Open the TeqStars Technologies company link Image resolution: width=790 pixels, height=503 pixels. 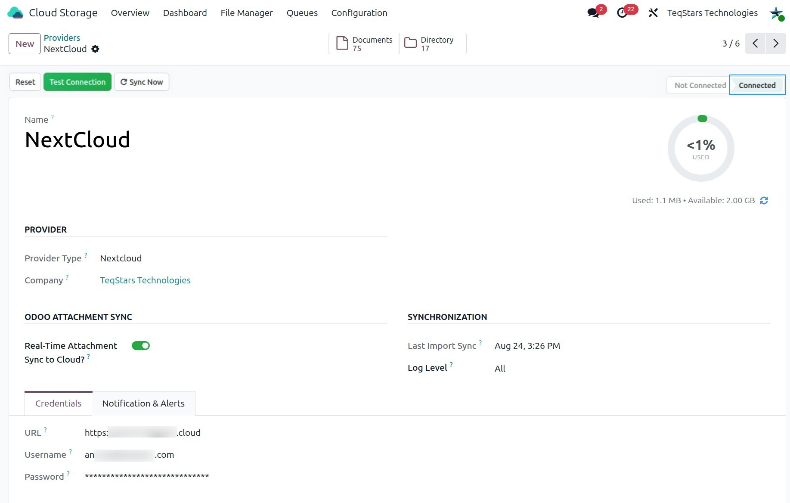click(145, 280)
